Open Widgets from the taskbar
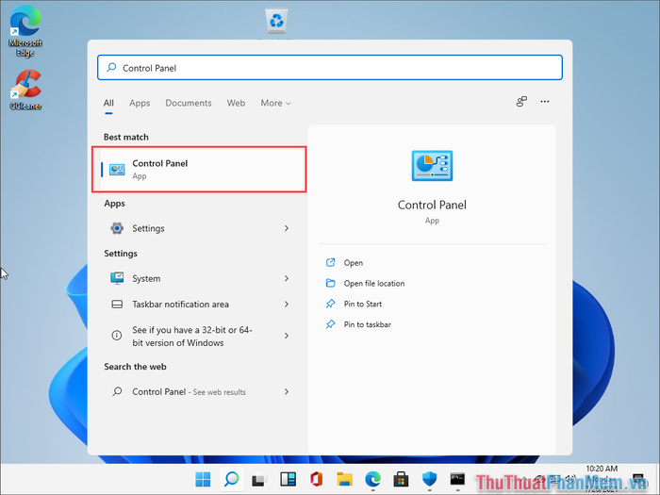This screenshot has height=495, width=660. pyautogui.click(x=288, y=479)
